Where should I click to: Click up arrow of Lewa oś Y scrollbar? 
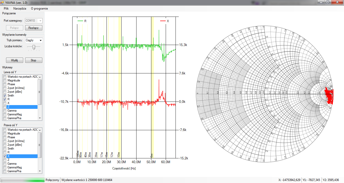[40, 77]
